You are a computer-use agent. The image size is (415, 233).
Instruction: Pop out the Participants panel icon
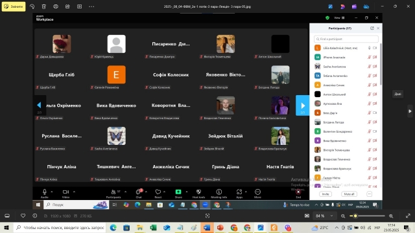pos(372,28)
